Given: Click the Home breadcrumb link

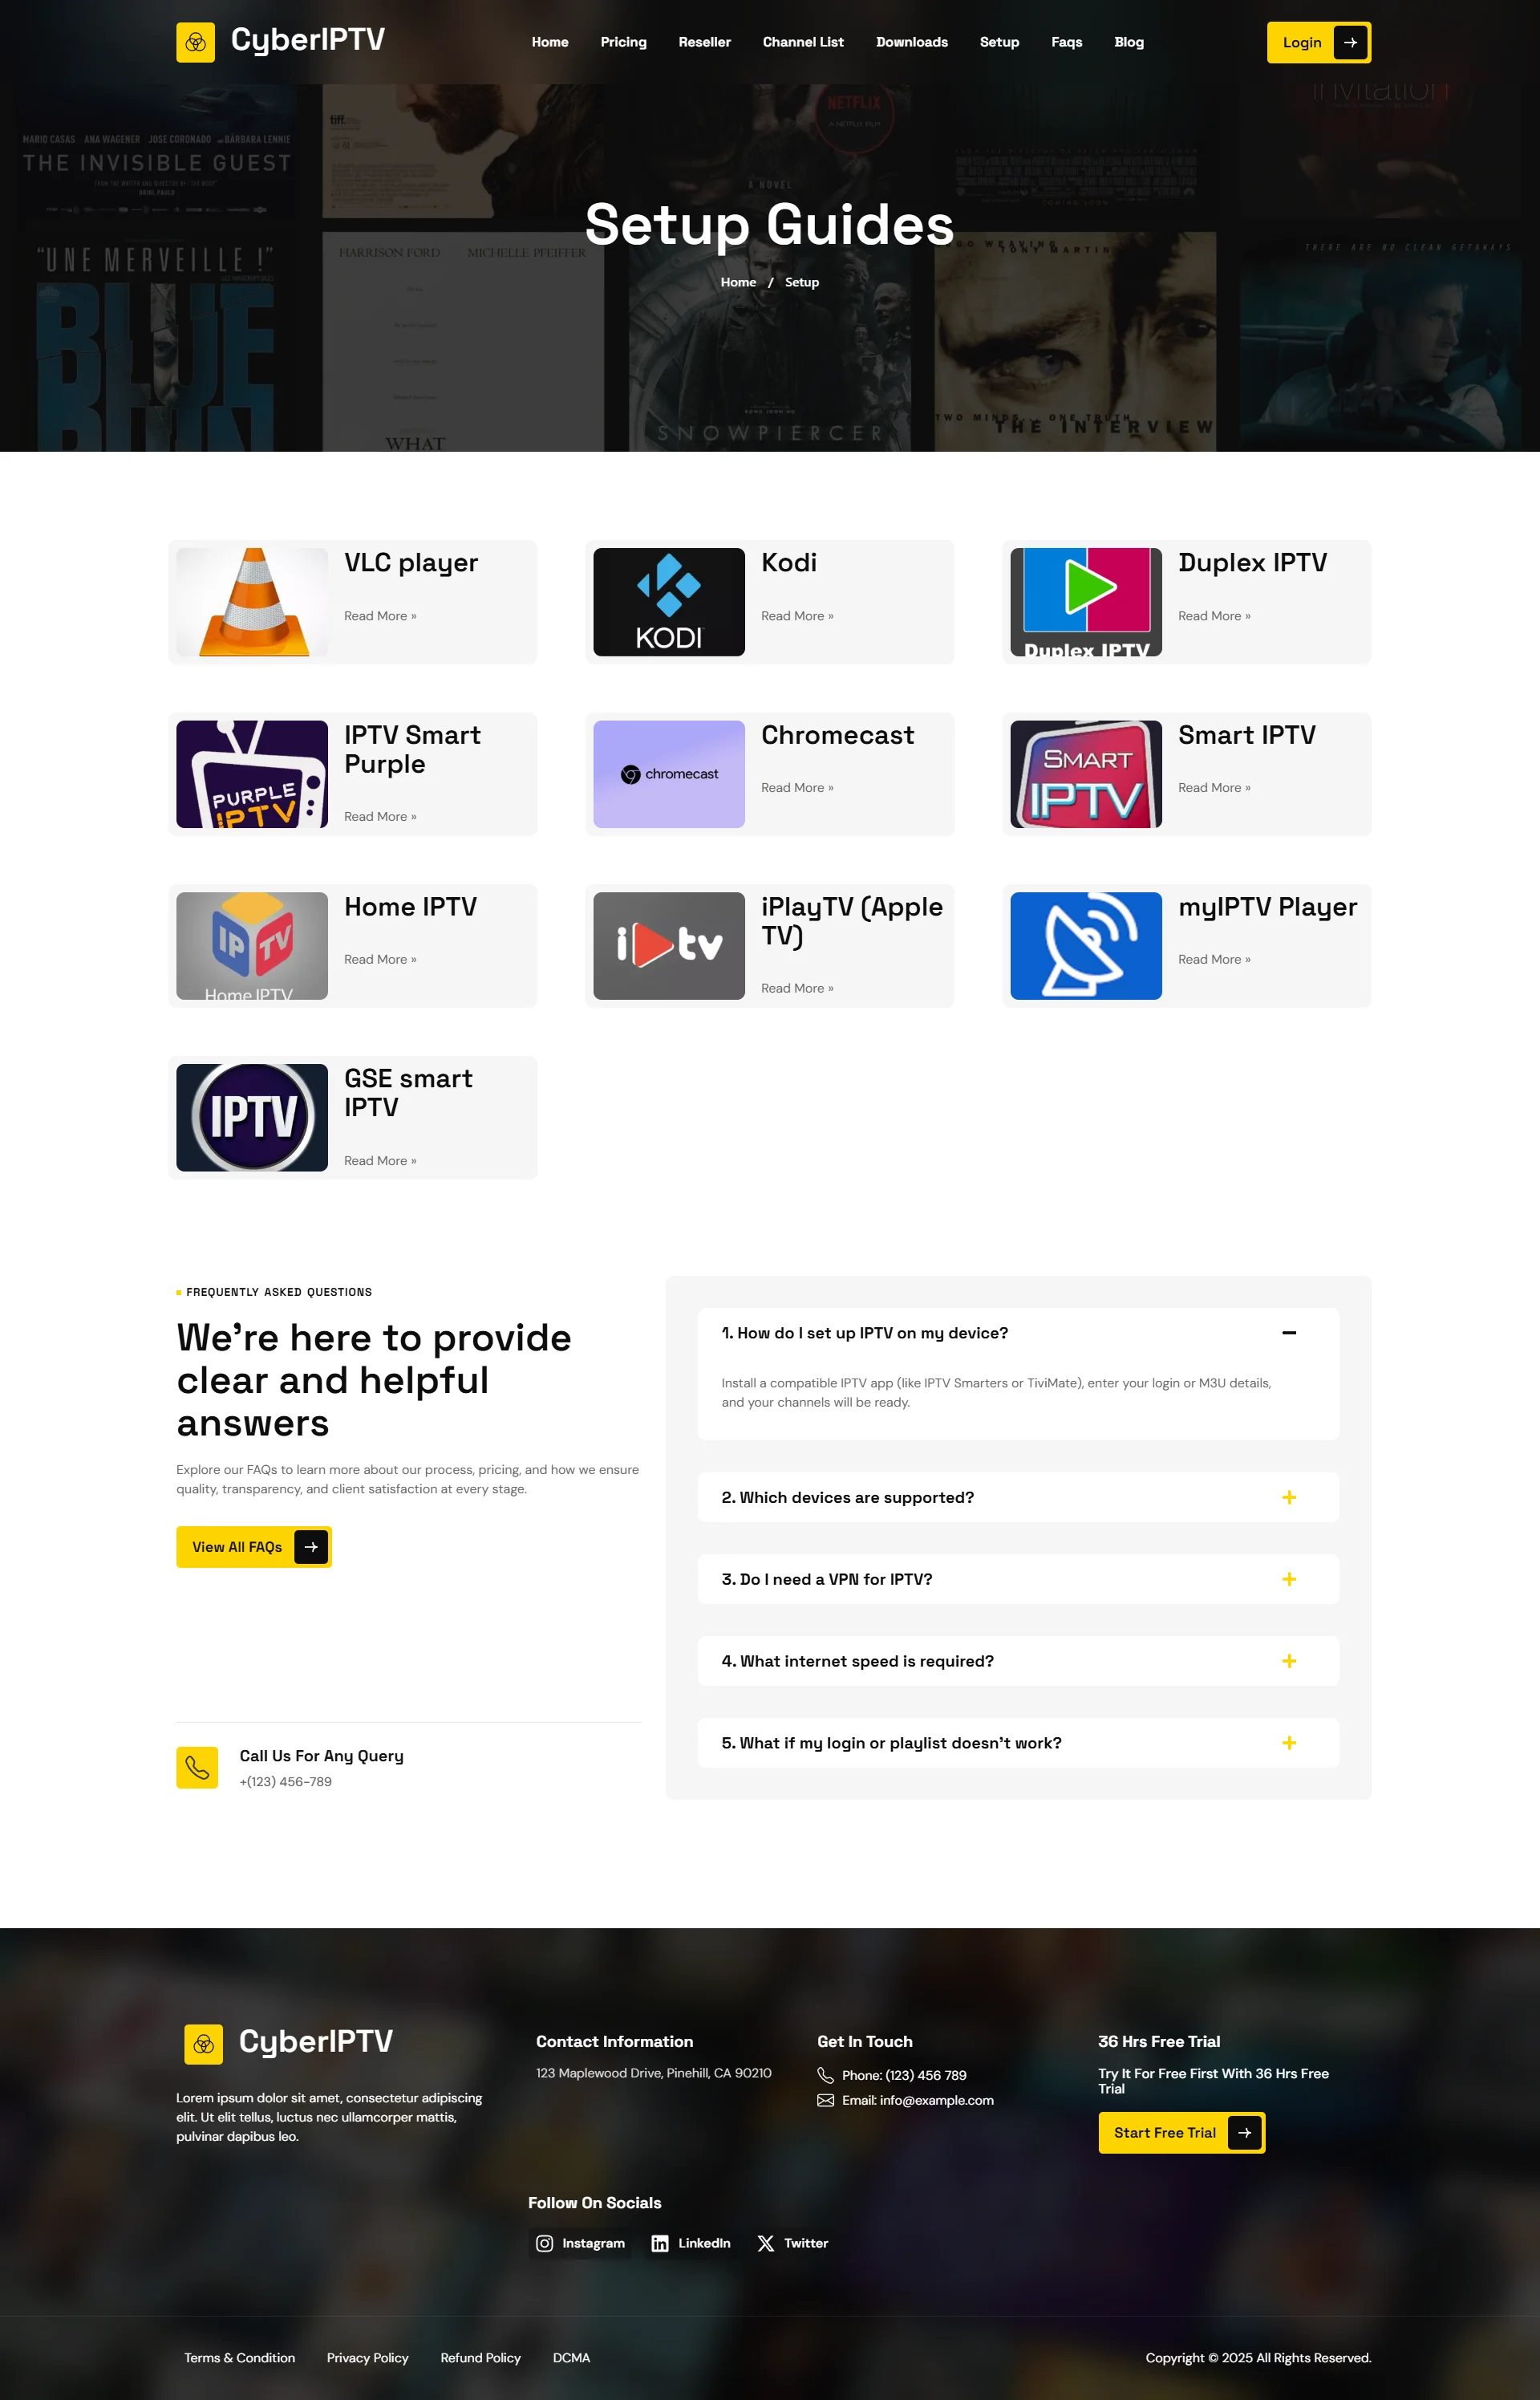Looking at the screenshot, I should point(739,282).
